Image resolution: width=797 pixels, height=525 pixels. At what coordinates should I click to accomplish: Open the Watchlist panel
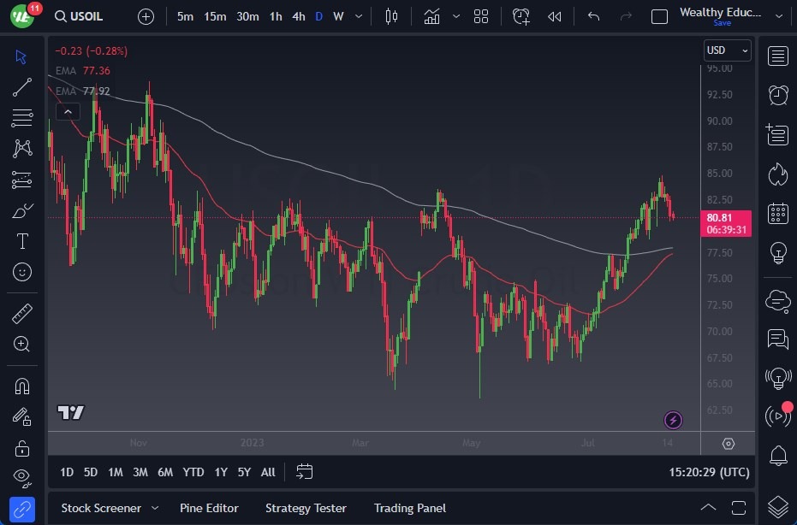click(x=777, y=56)
